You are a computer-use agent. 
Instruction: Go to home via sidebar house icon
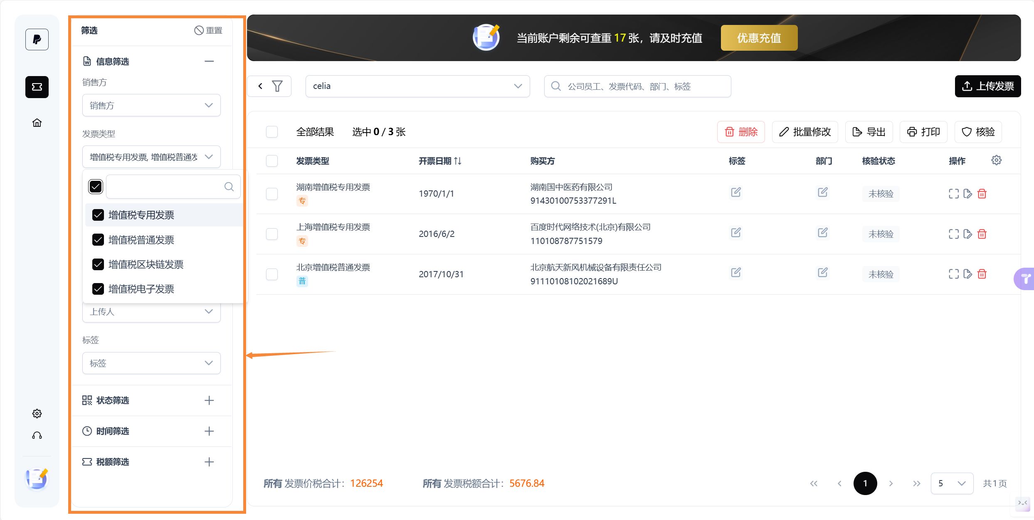(x=37, y=123)
